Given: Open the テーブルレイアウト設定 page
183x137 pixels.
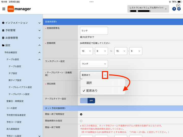Looking at the screenshot, I should click(20, 87).
